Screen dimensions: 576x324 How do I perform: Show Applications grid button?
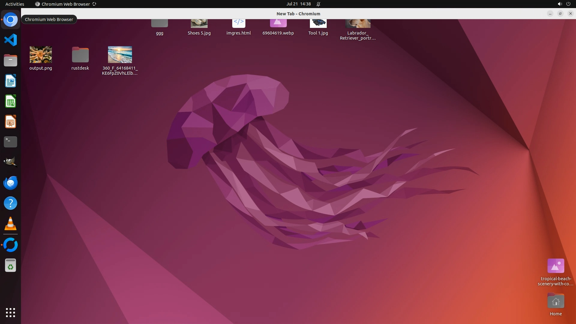click(10, 312)
